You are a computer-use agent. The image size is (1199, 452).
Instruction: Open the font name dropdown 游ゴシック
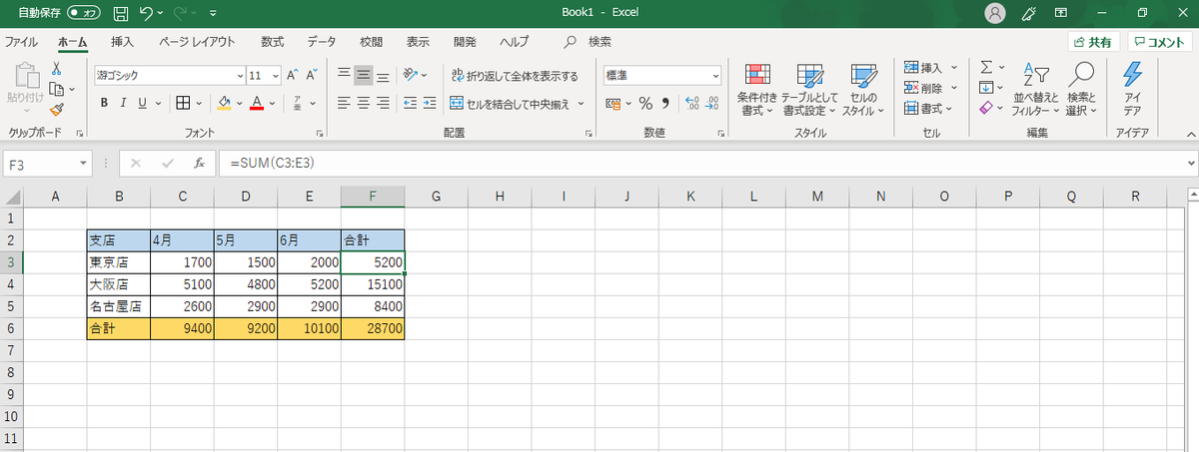point(240,75)
